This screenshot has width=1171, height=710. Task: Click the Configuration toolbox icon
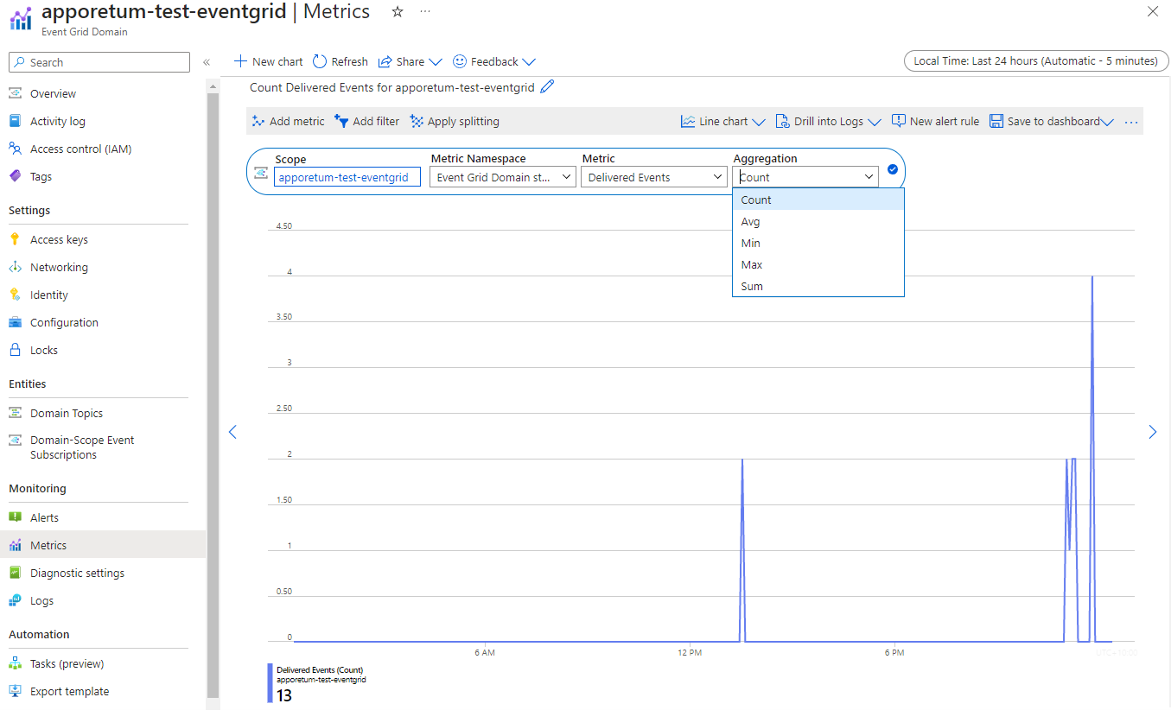click(x=15, y=322)
